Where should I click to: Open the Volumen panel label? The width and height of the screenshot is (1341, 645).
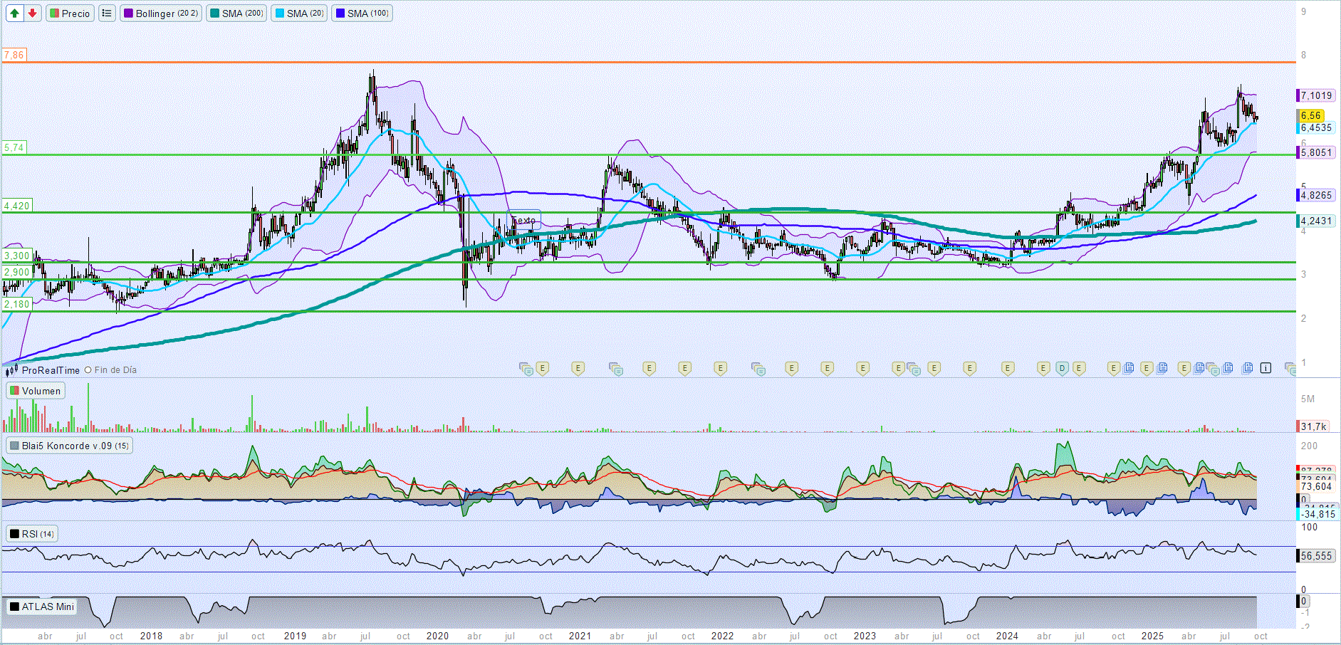click(x=36, y=391)
